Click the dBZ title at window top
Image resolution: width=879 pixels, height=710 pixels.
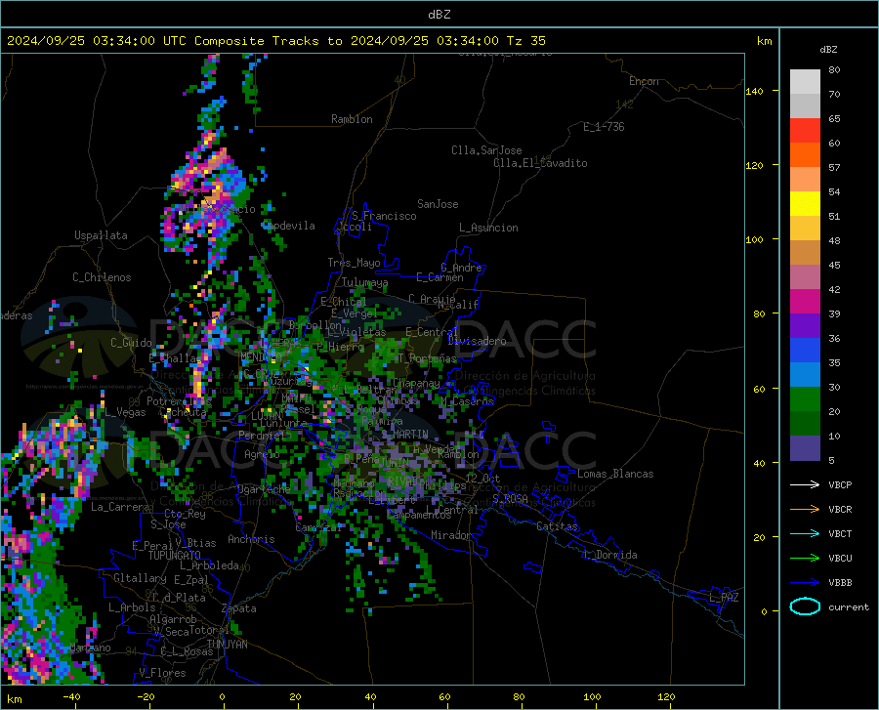click(439, 15)
